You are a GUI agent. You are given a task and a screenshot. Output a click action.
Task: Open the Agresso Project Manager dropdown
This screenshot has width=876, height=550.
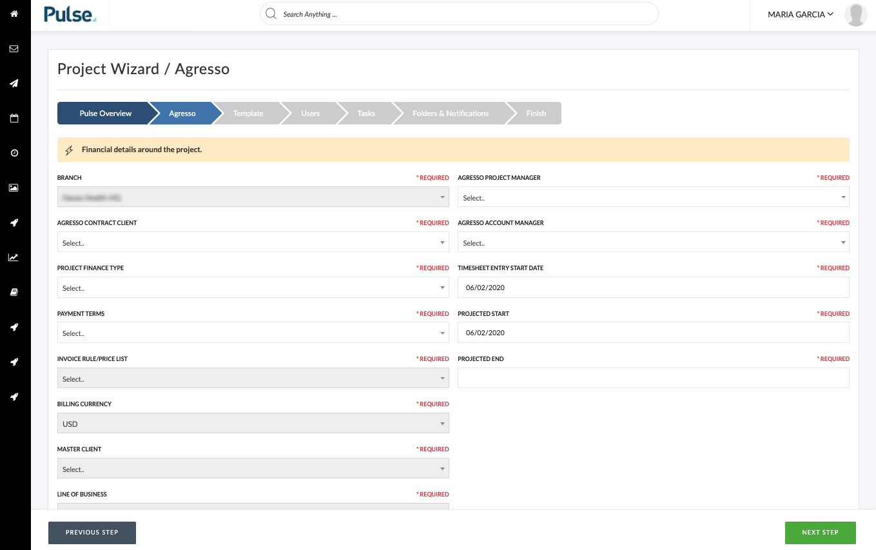click(653, 197)
